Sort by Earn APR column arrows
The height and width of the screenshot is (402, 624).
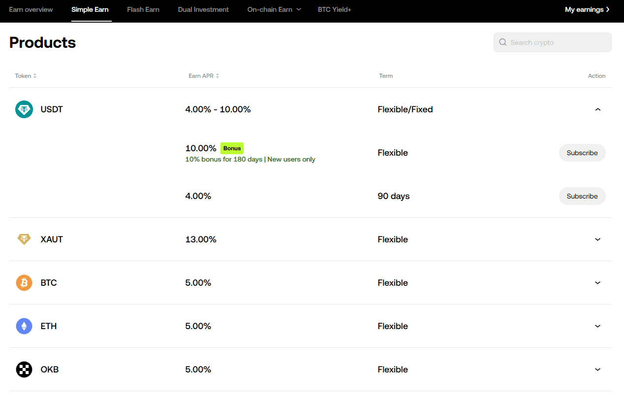tap(218, 76)
